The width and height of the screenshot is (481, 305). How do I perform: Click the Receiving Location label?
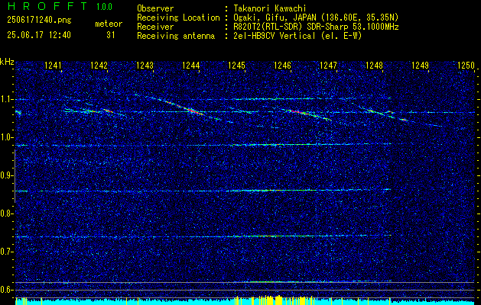pyautogui.click(x=178, y=18)
